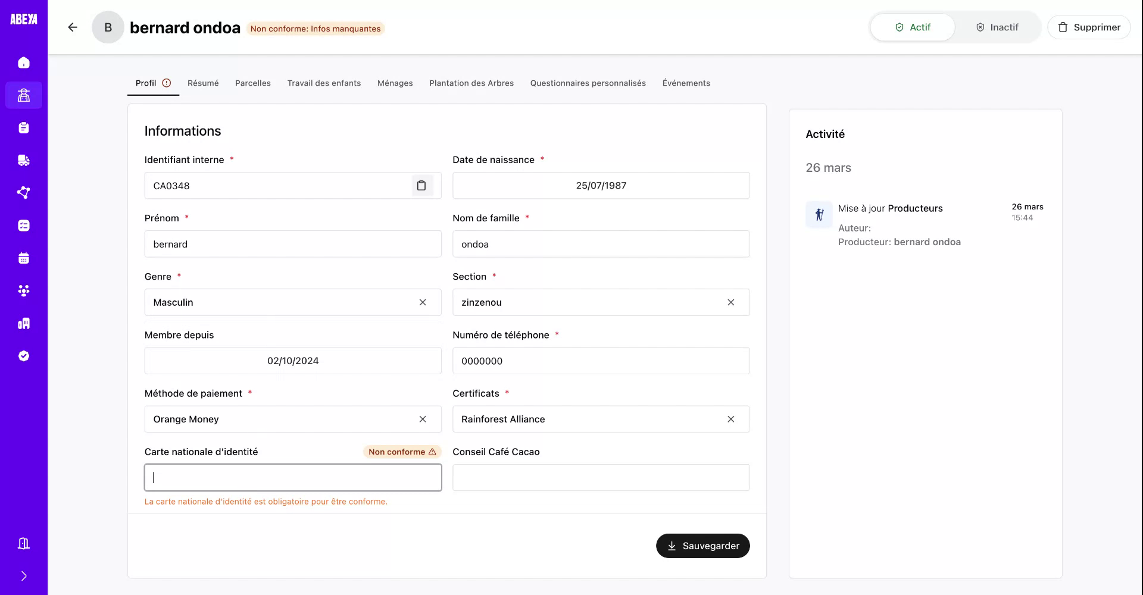Click Supprimer to delete bernard ondoa
The width and height of the screenshot is (1143, 595).
(x=1089, y=27)
